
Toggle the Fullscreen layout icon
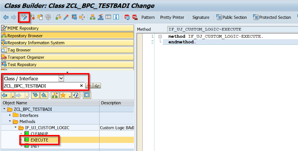(x=108, y=17)
